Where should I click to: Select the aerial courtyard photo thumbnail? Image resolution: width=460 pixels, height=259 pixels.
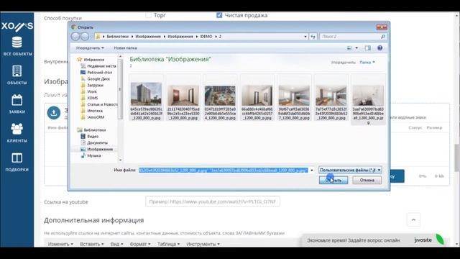click(x=220, y=96)
